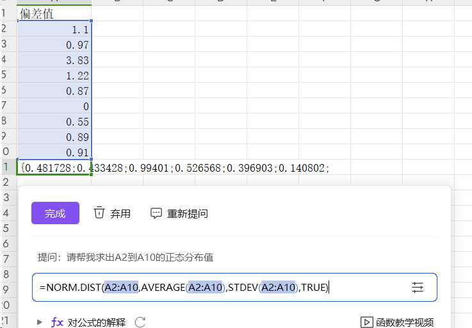Select the cell with value 0
Screen dimensions: 472x328
(x=54, y=106)
